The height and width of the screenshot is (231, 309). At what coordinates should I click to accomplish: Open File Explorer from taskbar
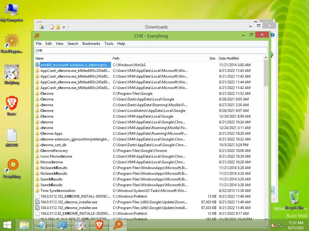tap(24, 225)
